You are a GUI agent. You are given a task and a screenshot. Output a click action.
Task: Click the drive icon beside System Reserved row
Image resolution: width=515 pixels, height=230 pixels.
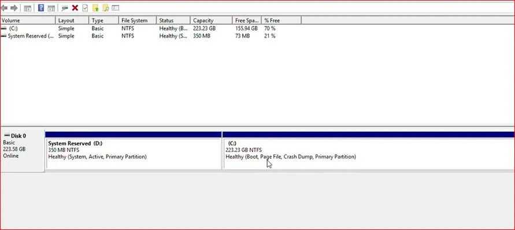tap(4, 36)
